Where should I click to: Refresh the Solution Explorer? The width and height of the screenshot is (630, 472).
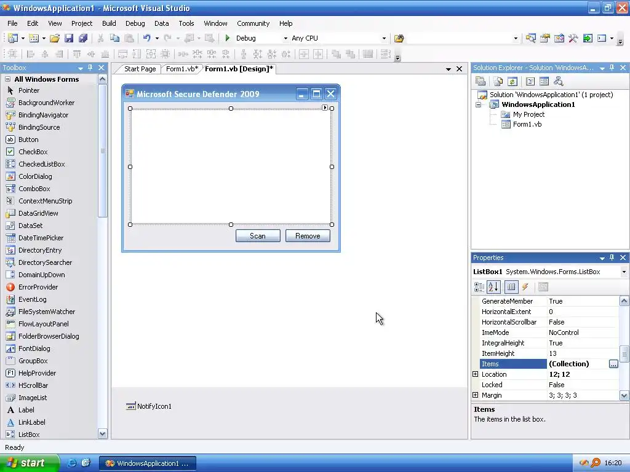pos(512,82)
